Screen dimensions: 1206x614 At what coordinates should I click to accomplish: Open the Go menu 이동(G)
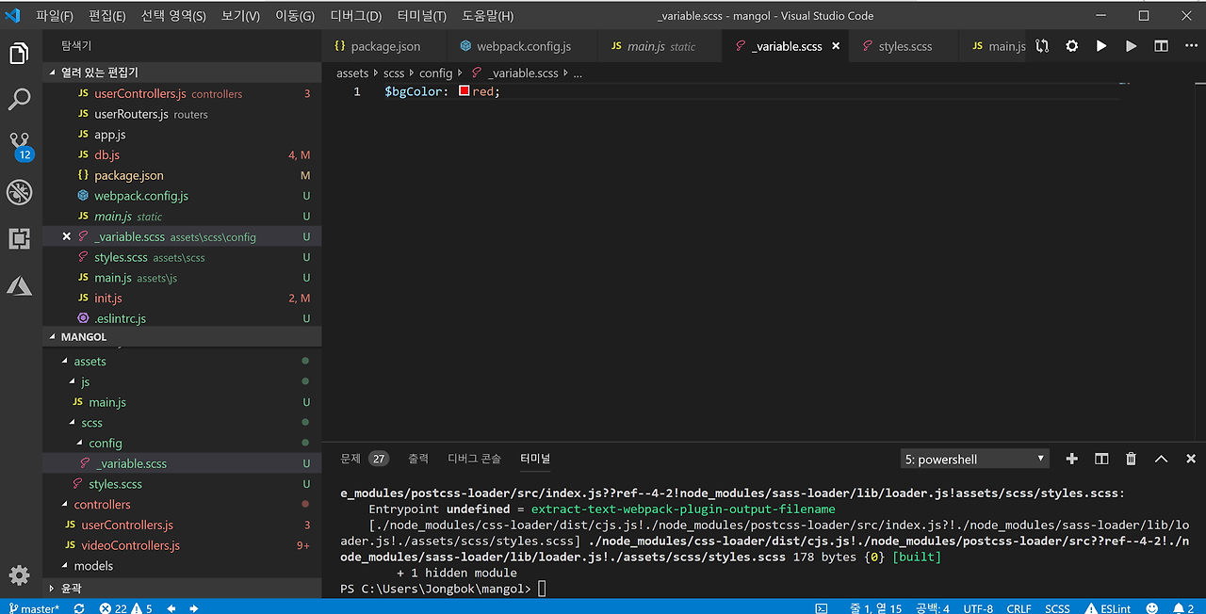tap(295, 16)
